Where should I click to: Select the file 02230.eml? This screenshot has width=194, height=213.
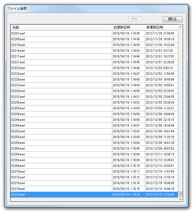pos(94,91)
